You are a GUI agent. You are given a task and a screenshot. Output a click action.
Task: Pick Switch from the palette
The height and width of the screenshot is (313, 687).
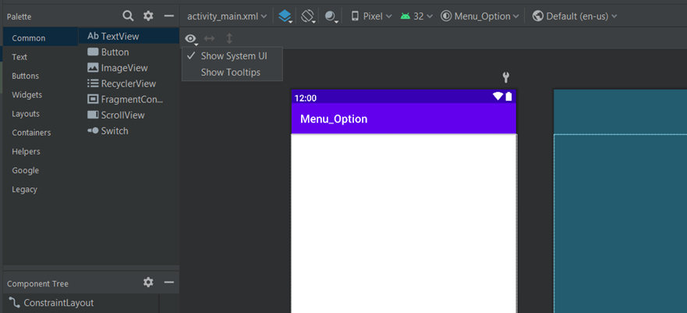129,131
